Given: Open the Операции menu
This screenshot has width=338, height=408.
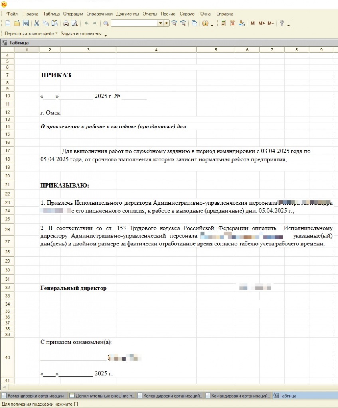Looking at the screenshot, I should point(73,14).
